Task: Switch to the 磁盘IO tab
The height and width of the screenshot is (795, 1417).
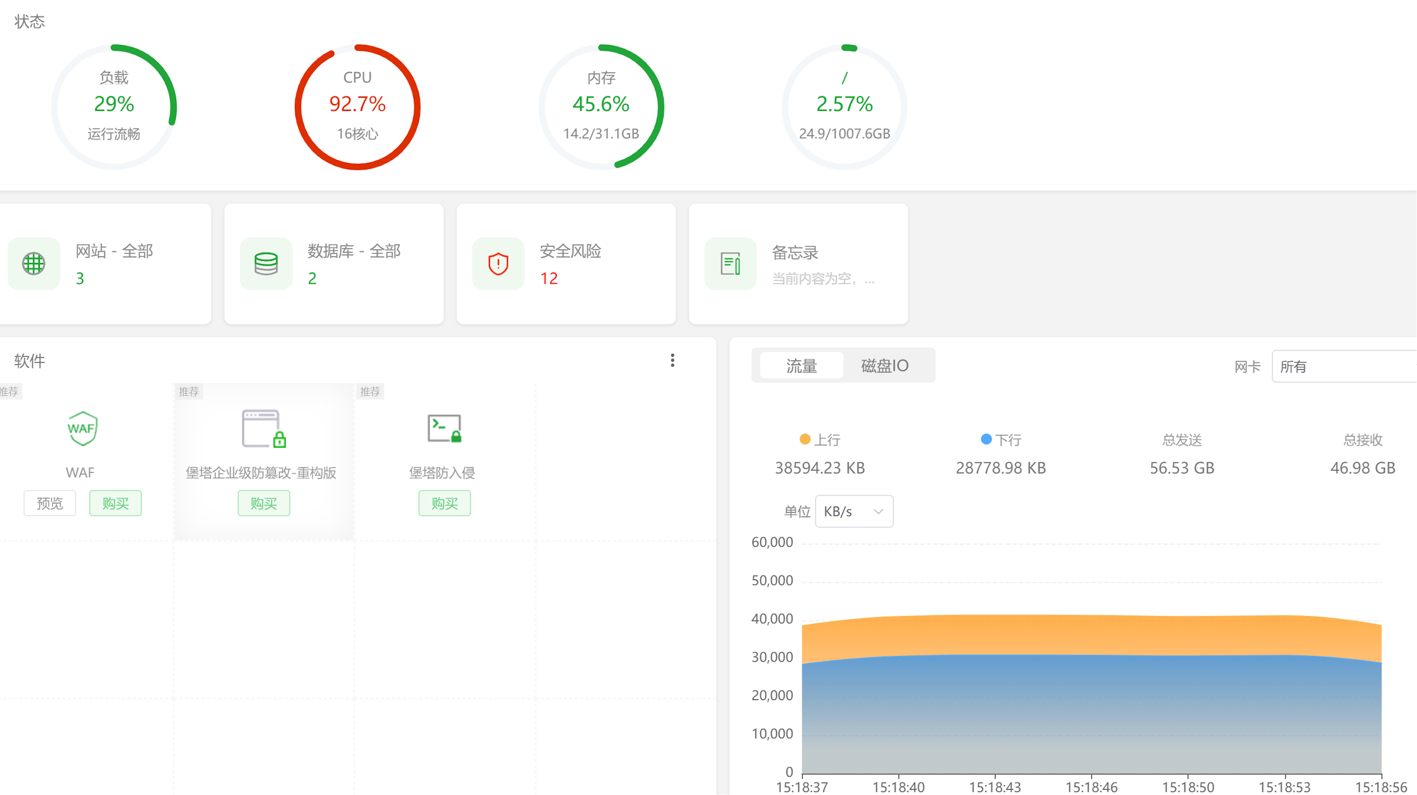Action: coord(885,366)
